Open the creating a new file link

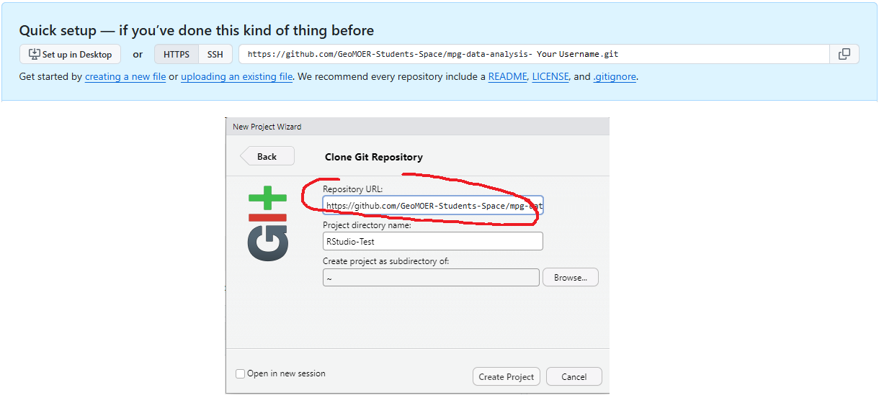(x=125, y=77)
